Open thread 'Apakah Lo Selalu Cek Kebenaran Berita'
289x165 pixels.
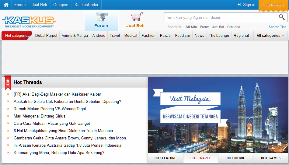click(x=67, y=102)
